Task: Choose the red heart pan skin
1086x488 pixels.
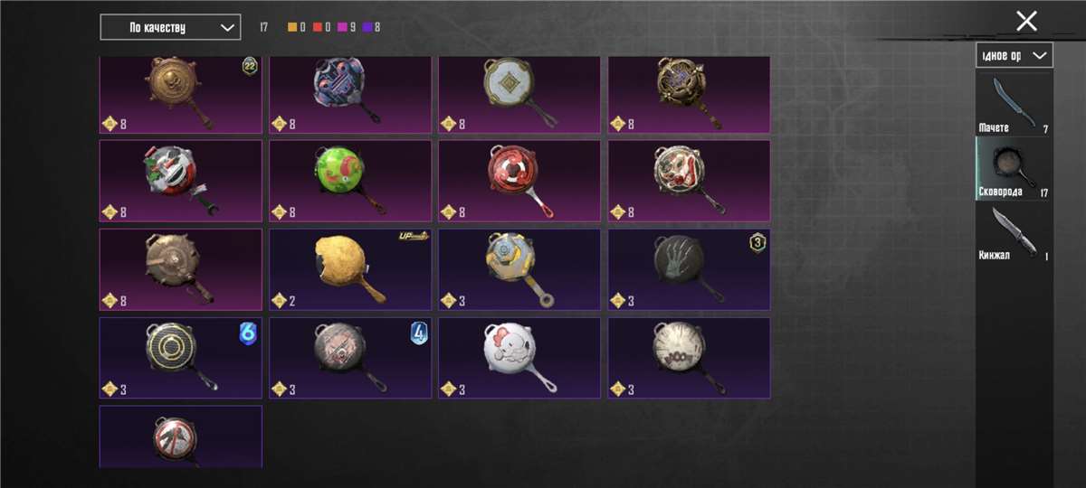Action: coord(519,181)
